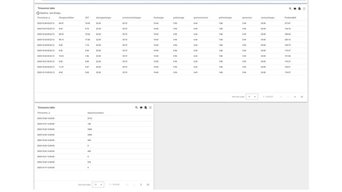Image resolution: width=342 pixels, height=192 pixels.
Task: Open search in the top Timeseries table
Action: [290, 8]
